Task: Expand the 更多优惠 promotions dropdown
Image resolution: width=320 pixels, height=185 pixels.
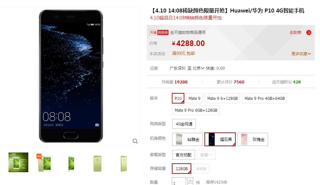Action: tap(301, 54)
